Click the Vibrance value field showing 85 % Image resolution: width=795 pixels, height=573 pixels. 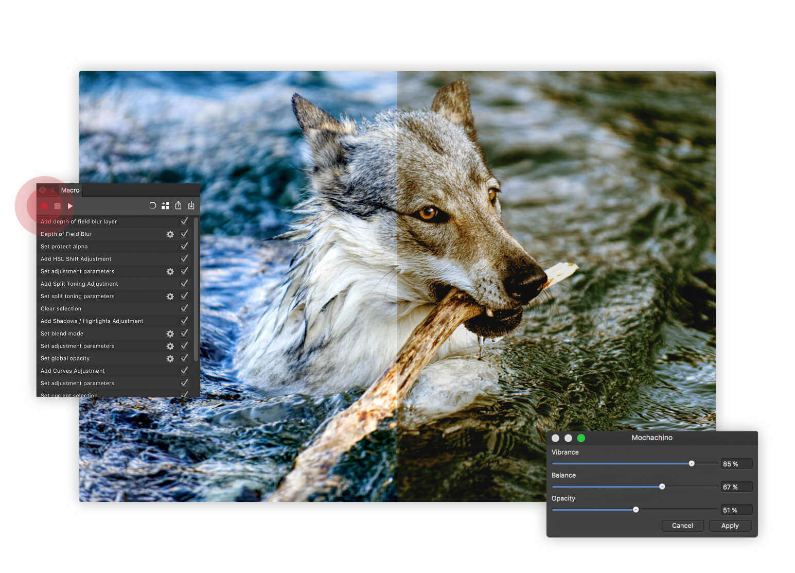click(x=736, y=464)
